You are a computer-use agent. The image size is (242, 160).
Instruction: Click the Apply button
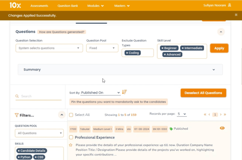click(219, 48)
